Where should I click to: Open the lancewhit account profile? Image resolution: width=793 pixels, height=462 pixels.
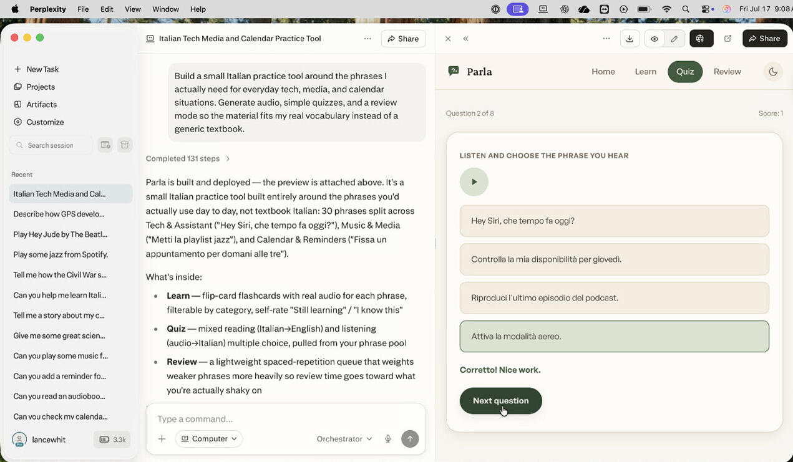pos(40,440)
